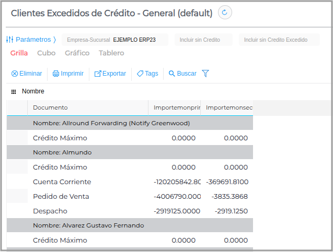Click the Tags label icon
Viewport: 333px width, 252px height.
[x=140, y=74]
